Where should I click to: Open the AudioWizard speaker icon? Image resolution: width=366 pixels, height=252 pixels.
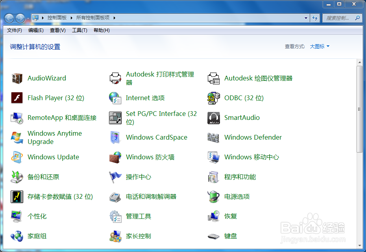pyautogui.click(x=17, y=78)
